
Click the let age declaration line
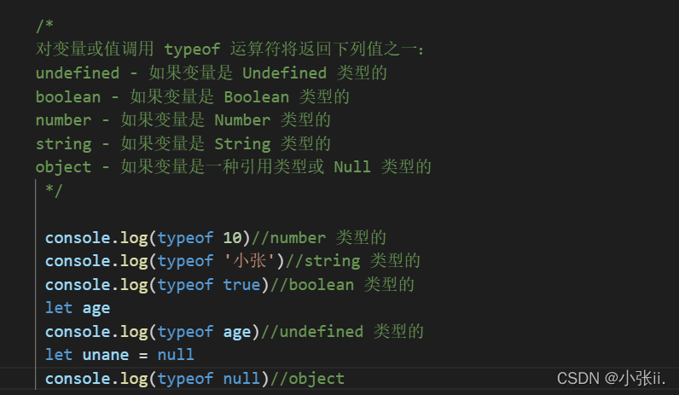pyautogui.click(x=78, y=308)
